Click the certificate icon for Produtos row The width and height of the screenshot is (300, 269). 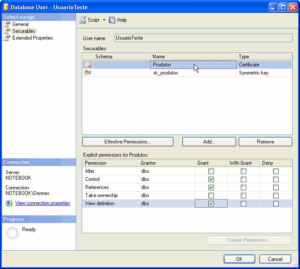(88, 65)
